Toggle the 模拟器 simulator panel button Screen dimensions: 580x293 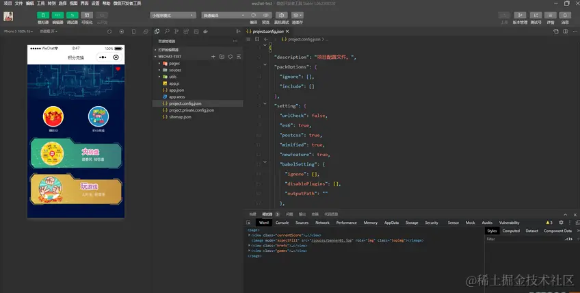tap(43, 15)
